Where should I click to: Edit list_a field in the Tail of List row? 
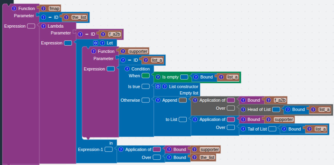coord(320,129)
